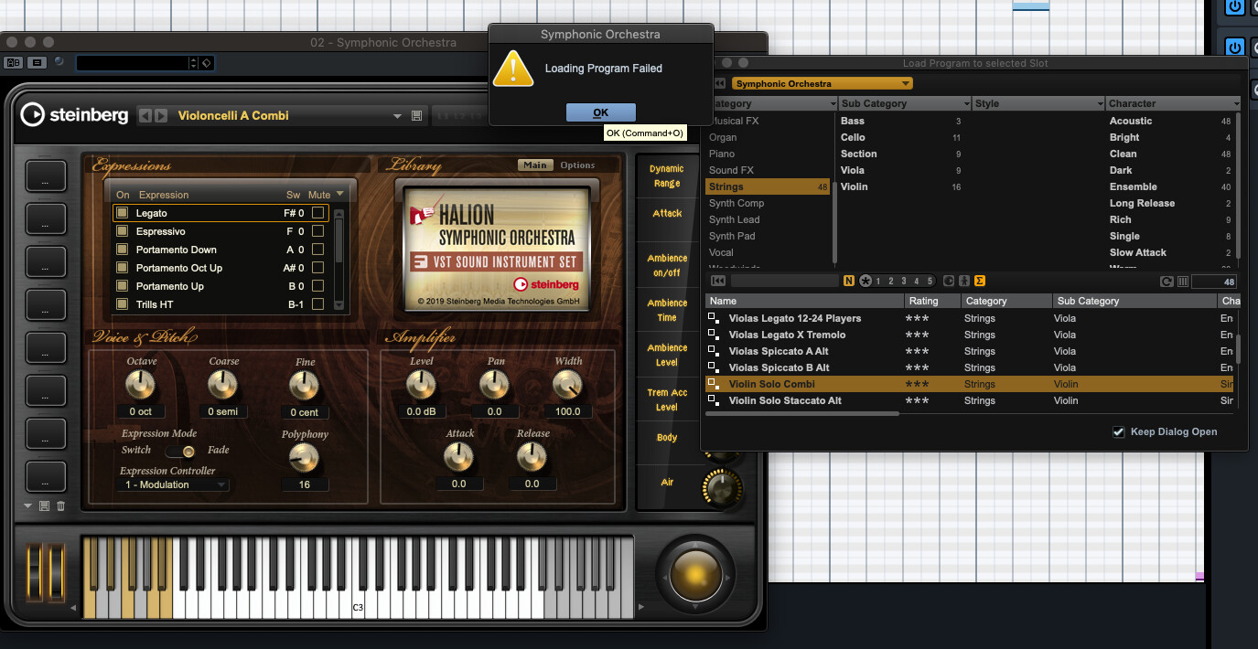The image size is (1258, 649).
Task: Click the Body button
Action: (667, 437)
